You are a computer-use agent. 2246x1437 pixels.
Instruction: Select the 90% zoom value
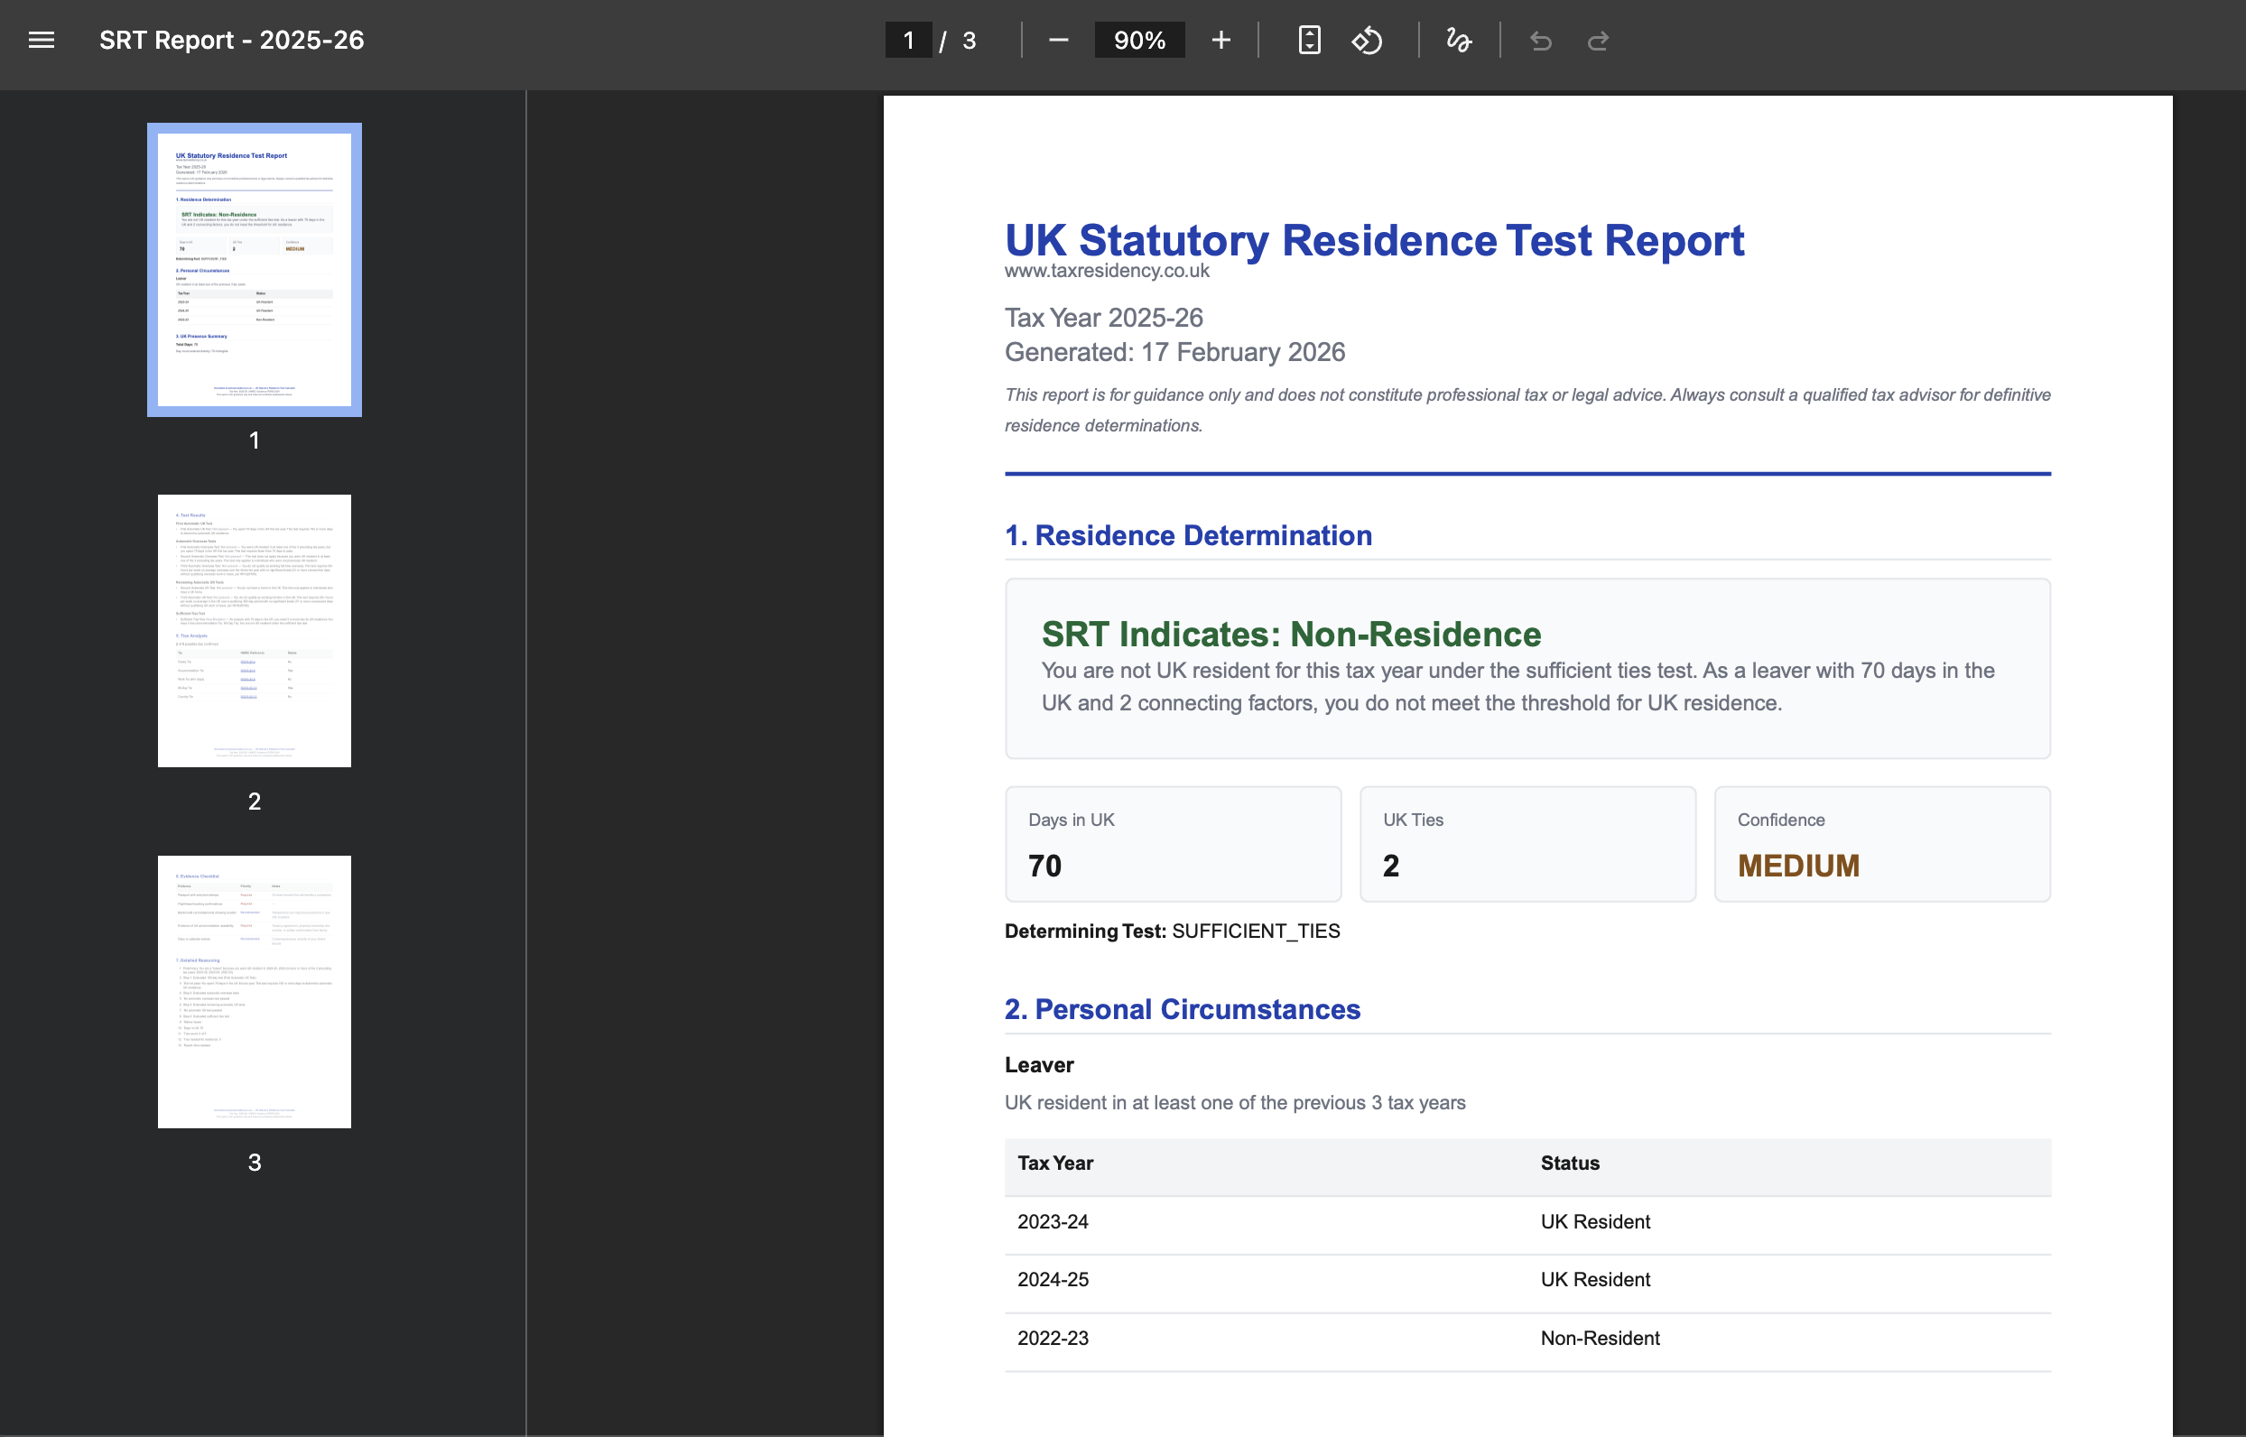pos(1139,40)
